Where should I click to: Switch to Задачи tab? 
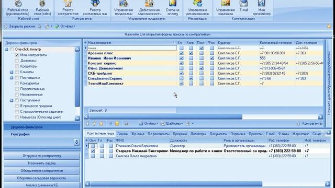tap(123, 134)
